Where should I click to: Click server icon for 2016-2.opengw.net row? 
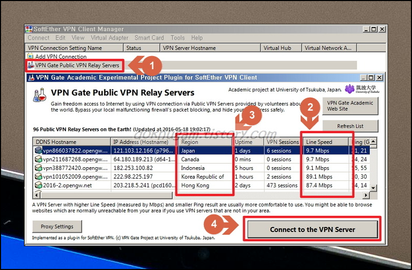(38, 185)
